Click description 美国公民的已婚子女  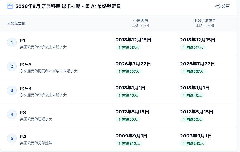(36, 119)
